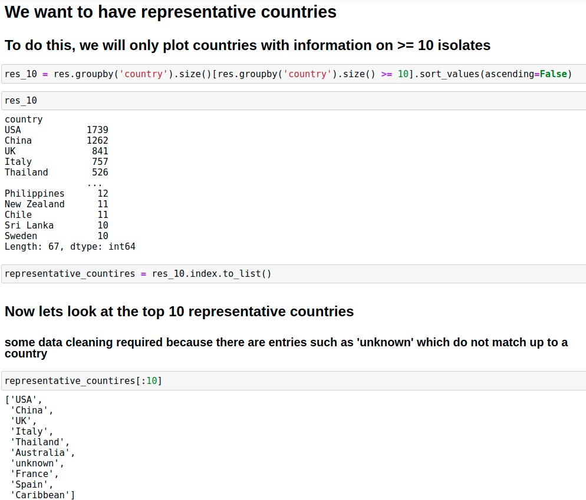Click the USA 1739 output row
586x500 pixels.
coord(56,130)
